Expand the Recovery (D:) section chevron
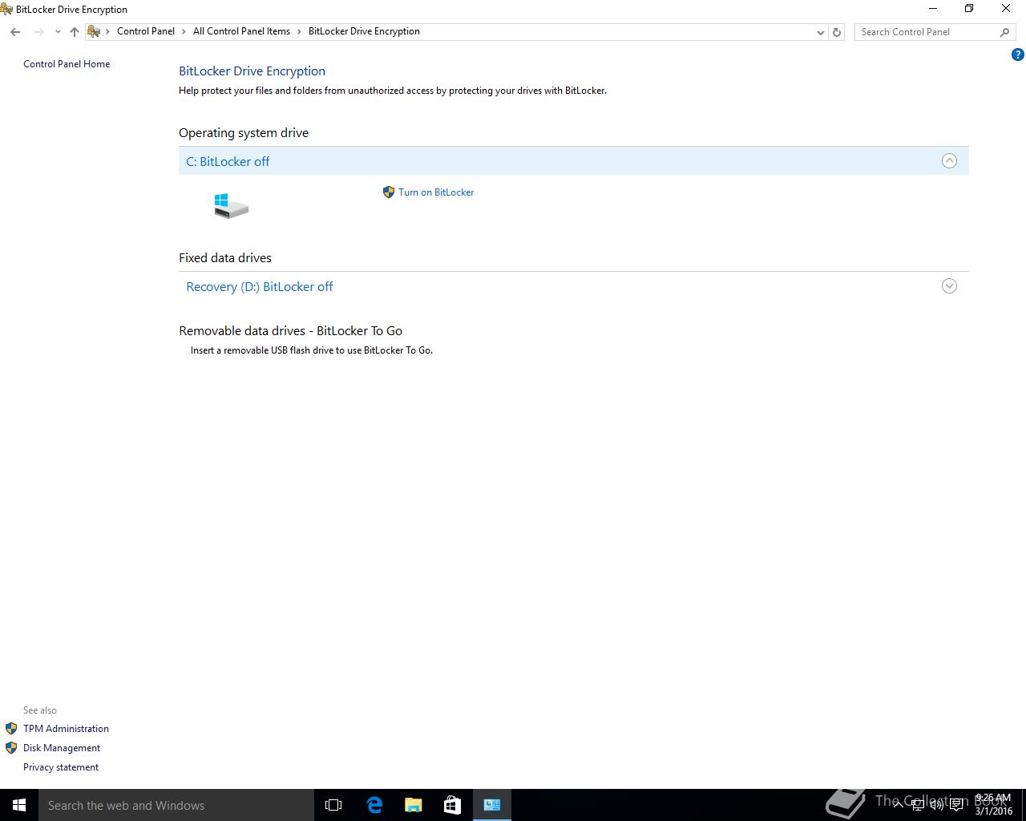Image resolution: width=1026 pixels, height=821 pixels. 949,286
